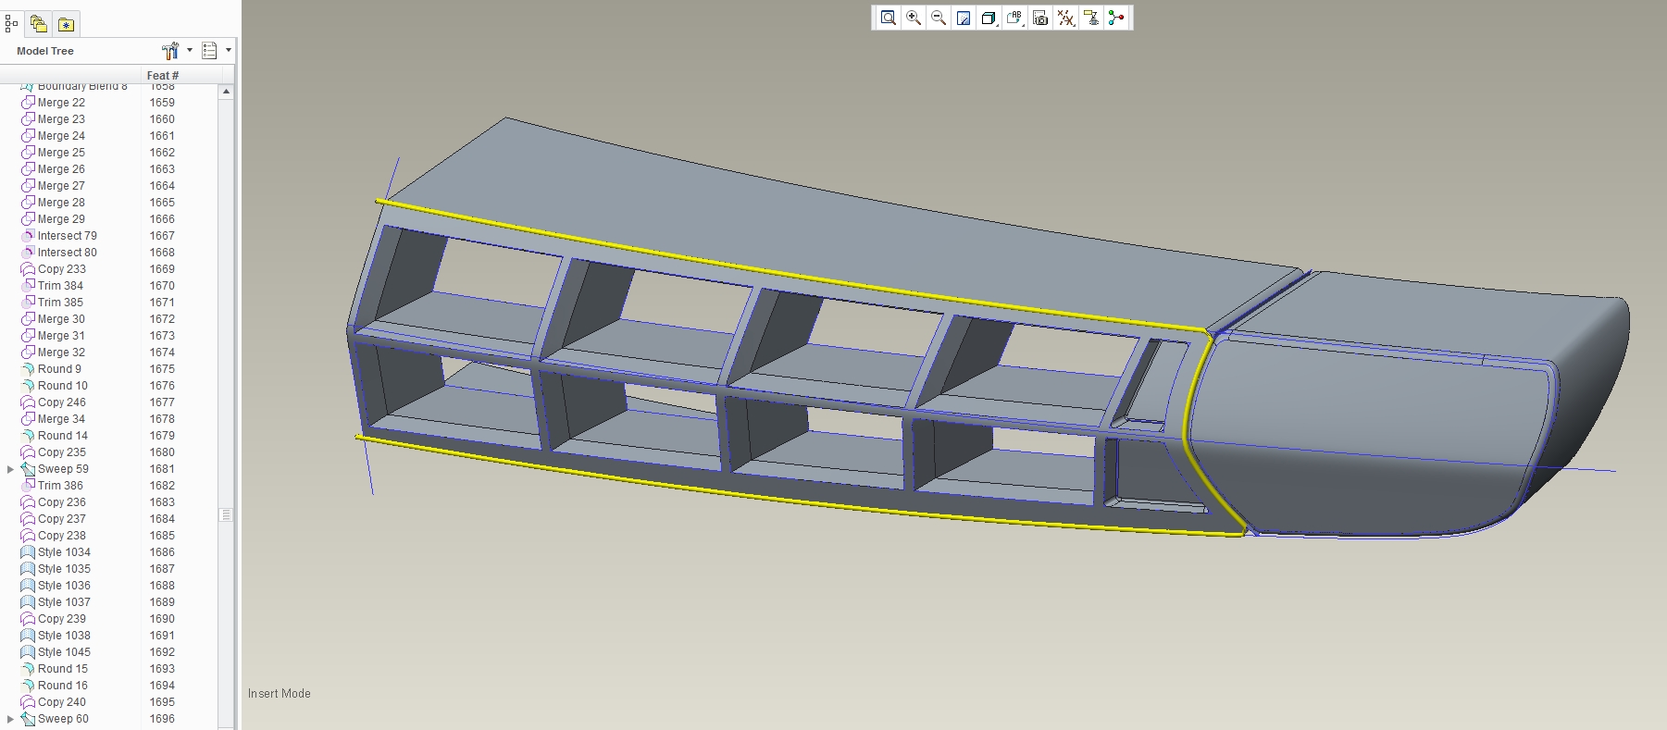Select the Sweep 59 feature icon
Image resolution: width=1667 pixels, height=730 pixels.
[x=28, y=469]
